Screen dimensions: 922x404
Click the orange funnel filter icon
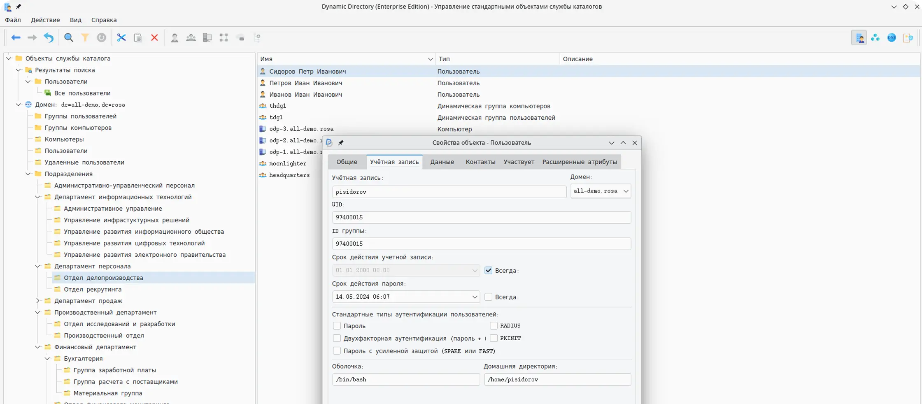pos(85,38)
